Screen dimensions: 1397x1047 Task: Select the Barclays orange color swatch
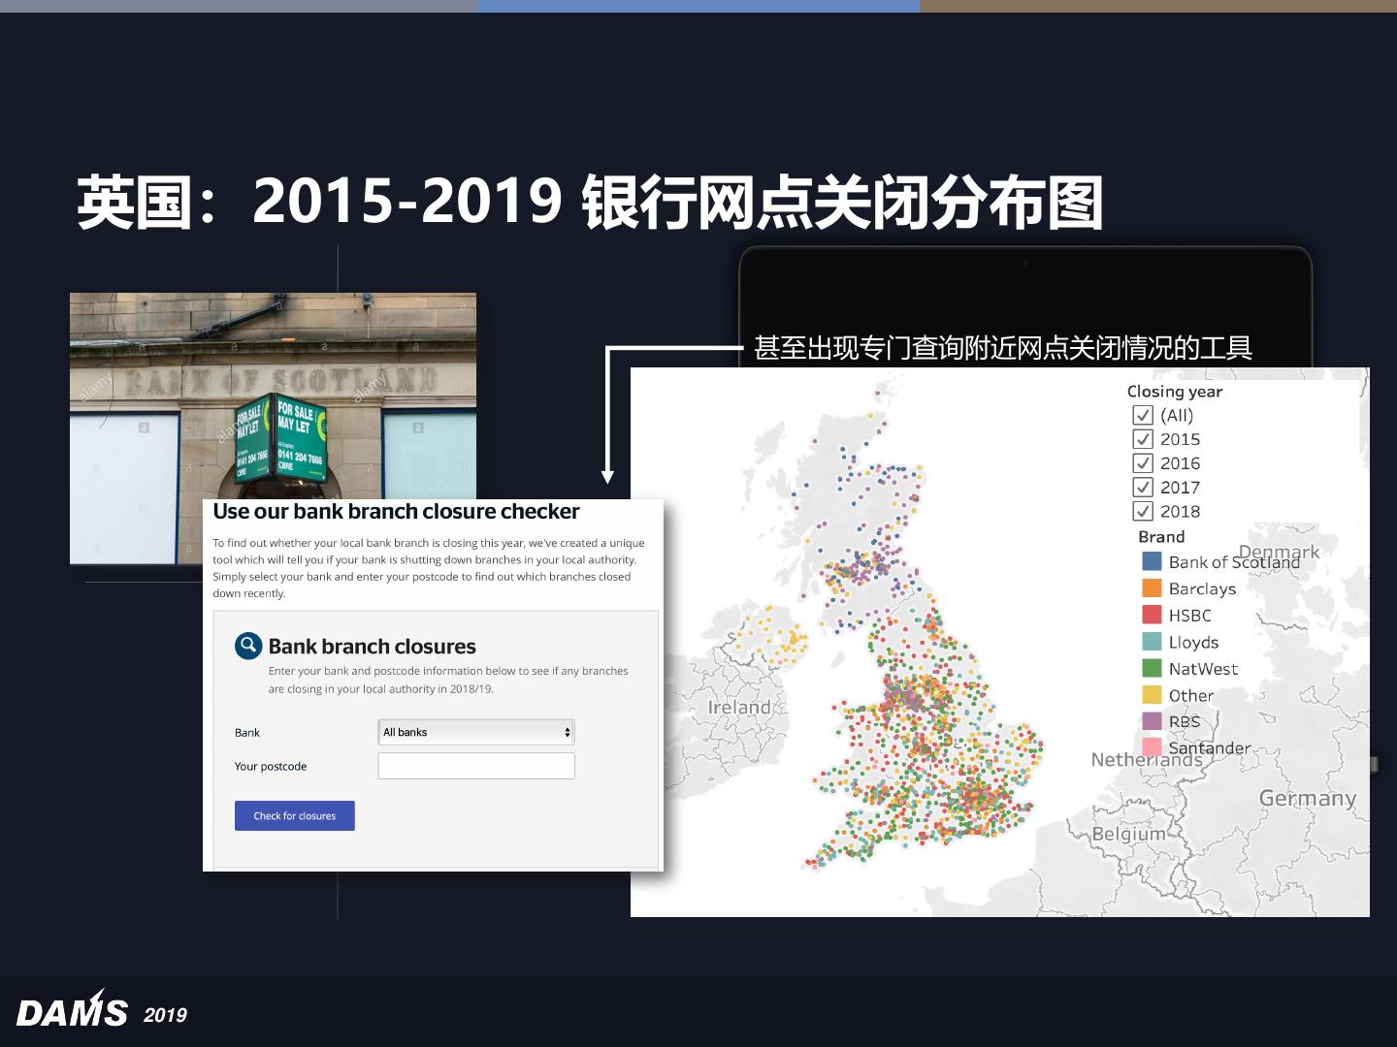(1152, 587)
